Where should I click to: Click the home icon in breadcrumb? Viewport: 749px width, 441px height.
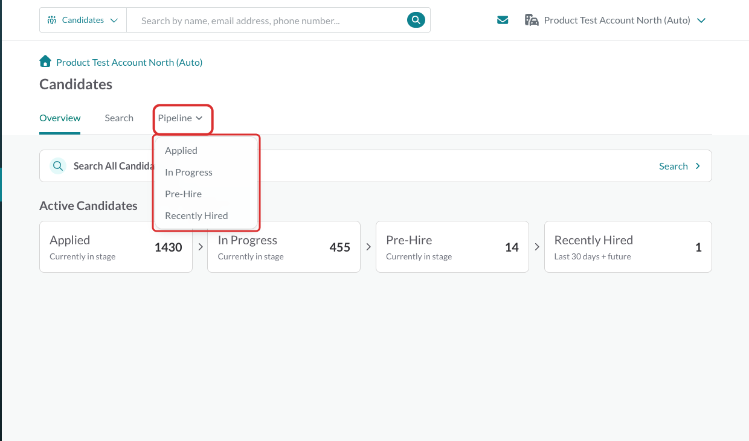[45, 62]
